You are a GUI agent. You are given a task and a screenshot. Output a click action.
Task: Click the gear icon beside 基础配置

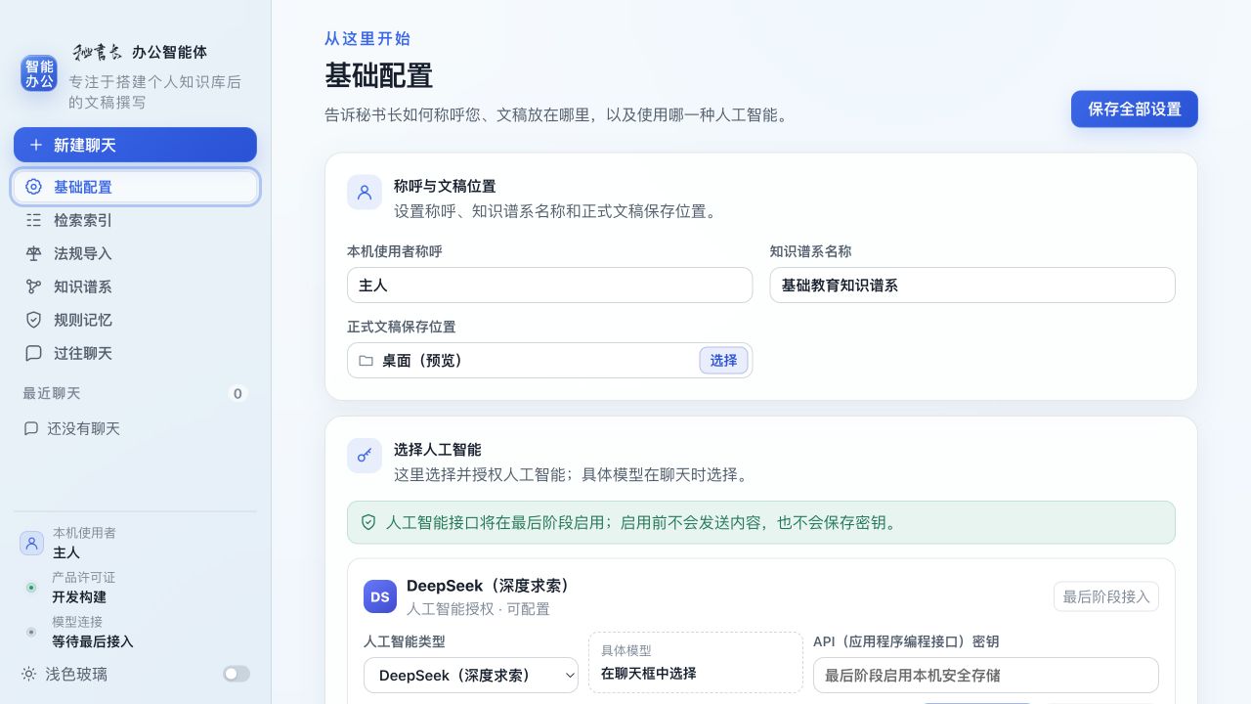pyautogui.click(x=33, y=187)
